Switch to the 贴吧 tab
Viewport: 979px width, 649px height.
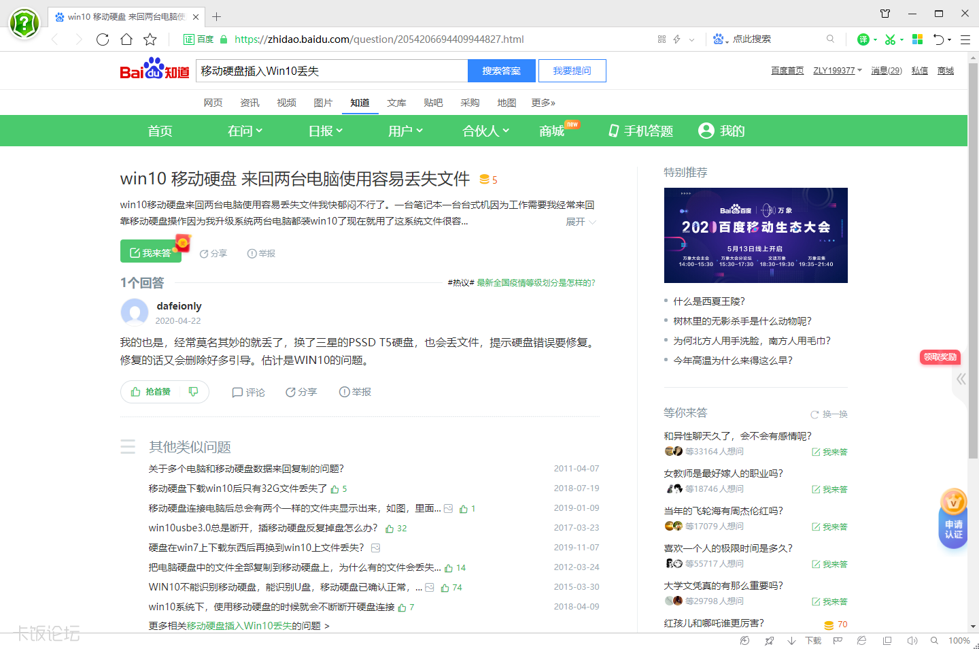click(x=433, y=103)
